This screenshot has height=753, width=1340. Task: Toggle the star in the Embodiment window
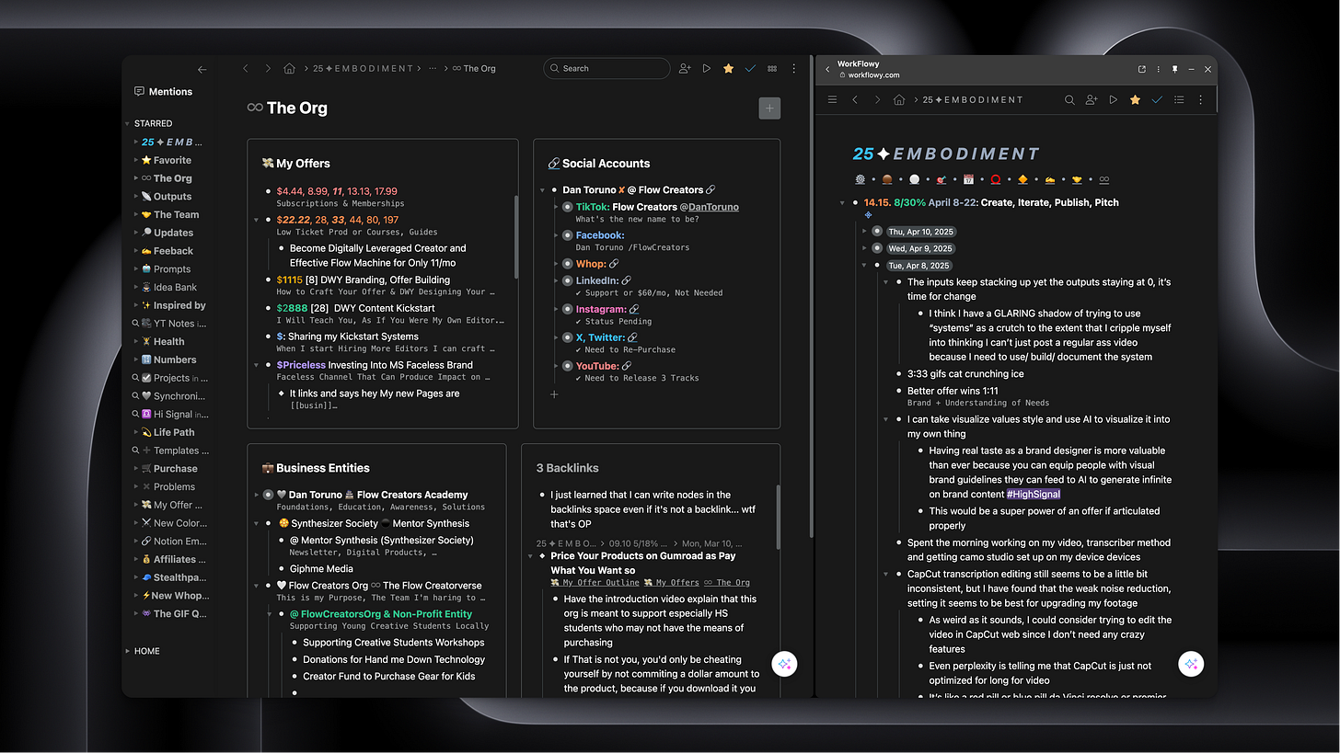(x=1135, y=99)
